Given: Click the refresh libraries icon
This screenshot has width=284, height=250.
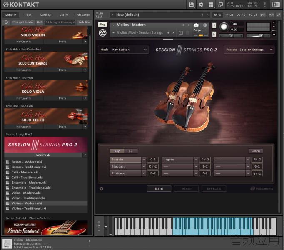Looking at the screenshot, I should pyautogui.click(x=6, y=22).
